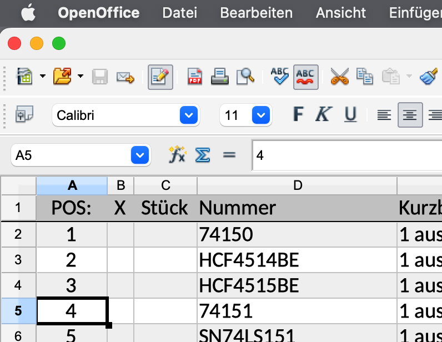Expand the font size 11 dropdown

click(x=261, y=115)
